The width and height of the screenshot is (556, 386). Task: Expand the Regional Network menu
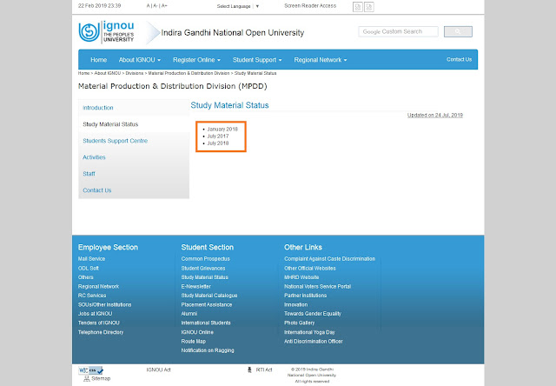(321, 60)
